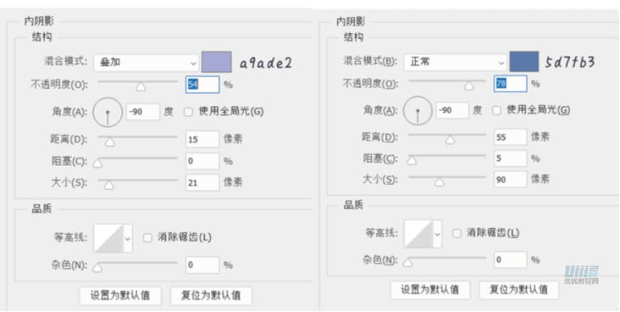Click the angle dial in right panel
The width and height of the screenshot is (620, 312).
point(418,111)
